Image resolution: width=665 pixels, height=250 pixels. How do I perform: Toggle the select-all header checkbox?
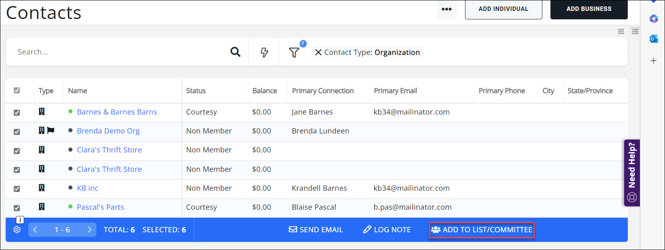pyautogui.click(x=17, y=91)
